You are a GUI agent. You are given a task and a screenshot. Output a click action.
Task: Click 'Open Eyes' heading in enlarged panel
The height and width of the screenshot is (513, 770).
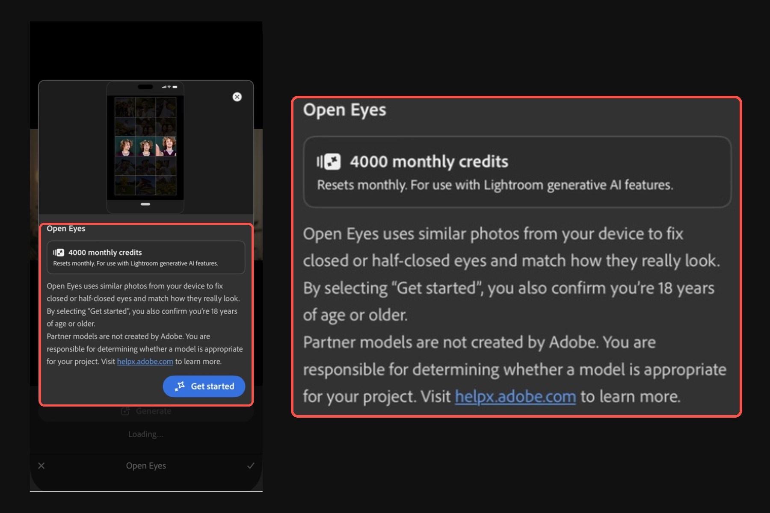click(345, 110)
